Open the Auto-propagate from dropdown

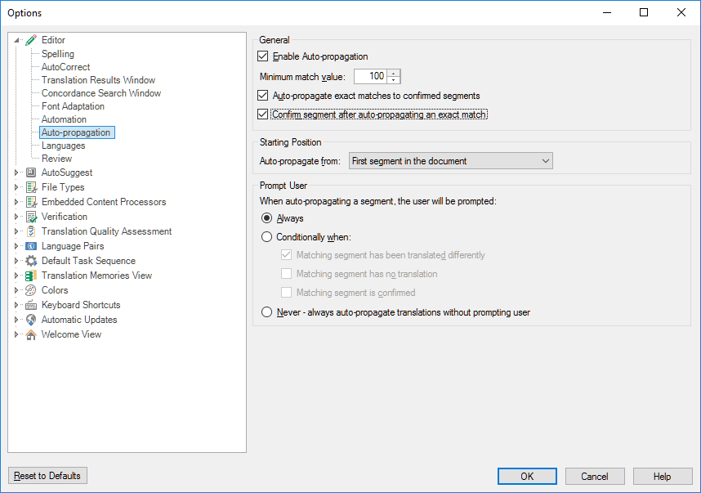point(451,161)
